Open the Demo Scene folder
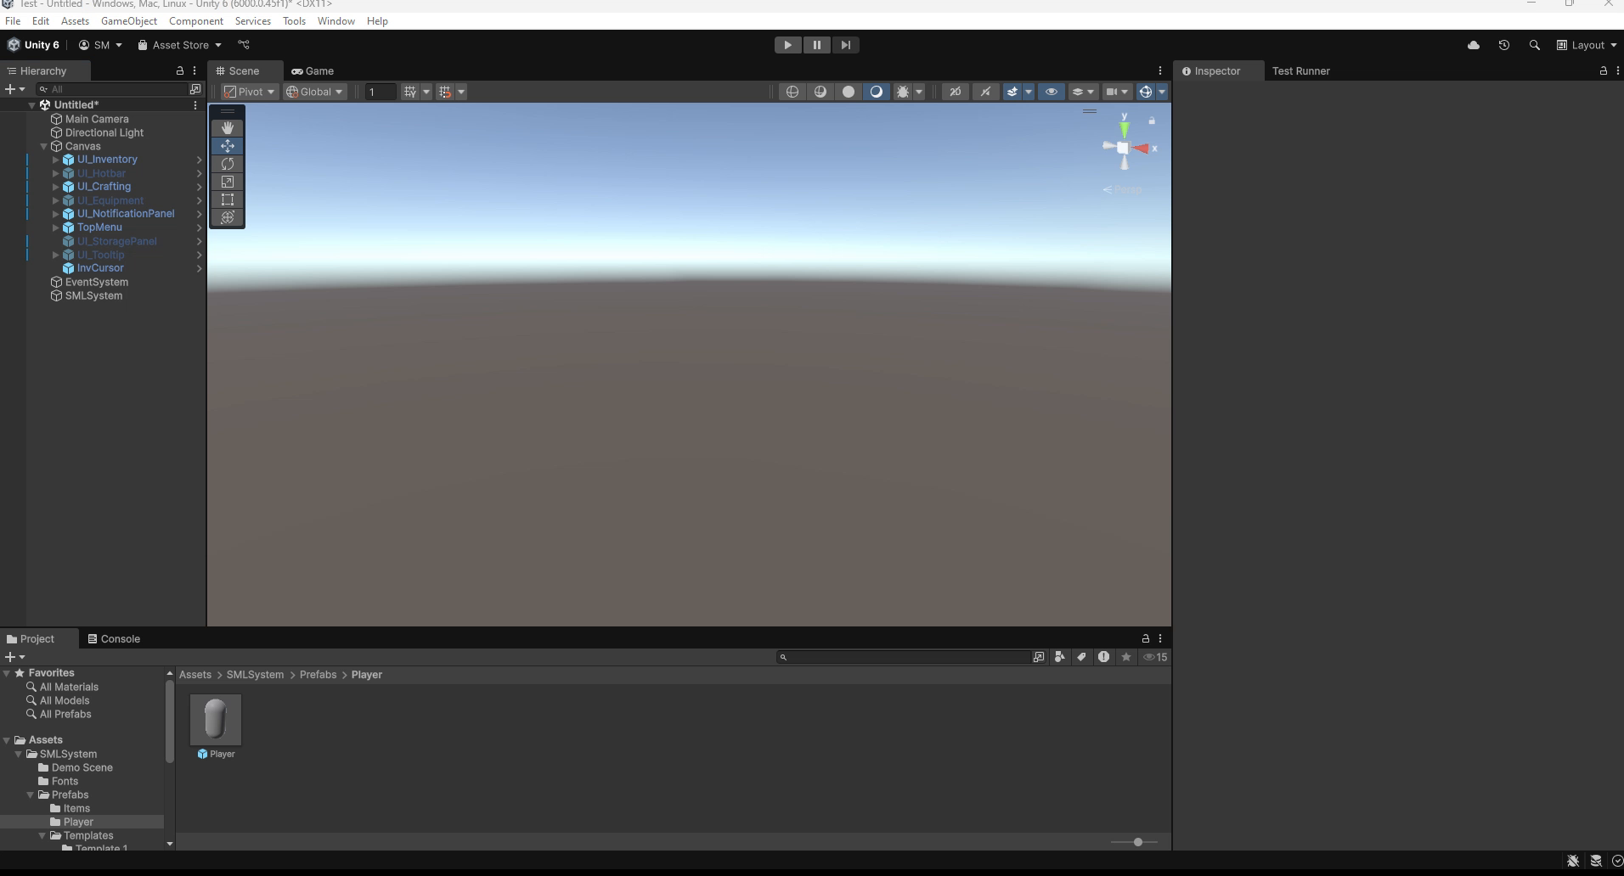This screenshot has width=1624, height=876. pos(82,767)
